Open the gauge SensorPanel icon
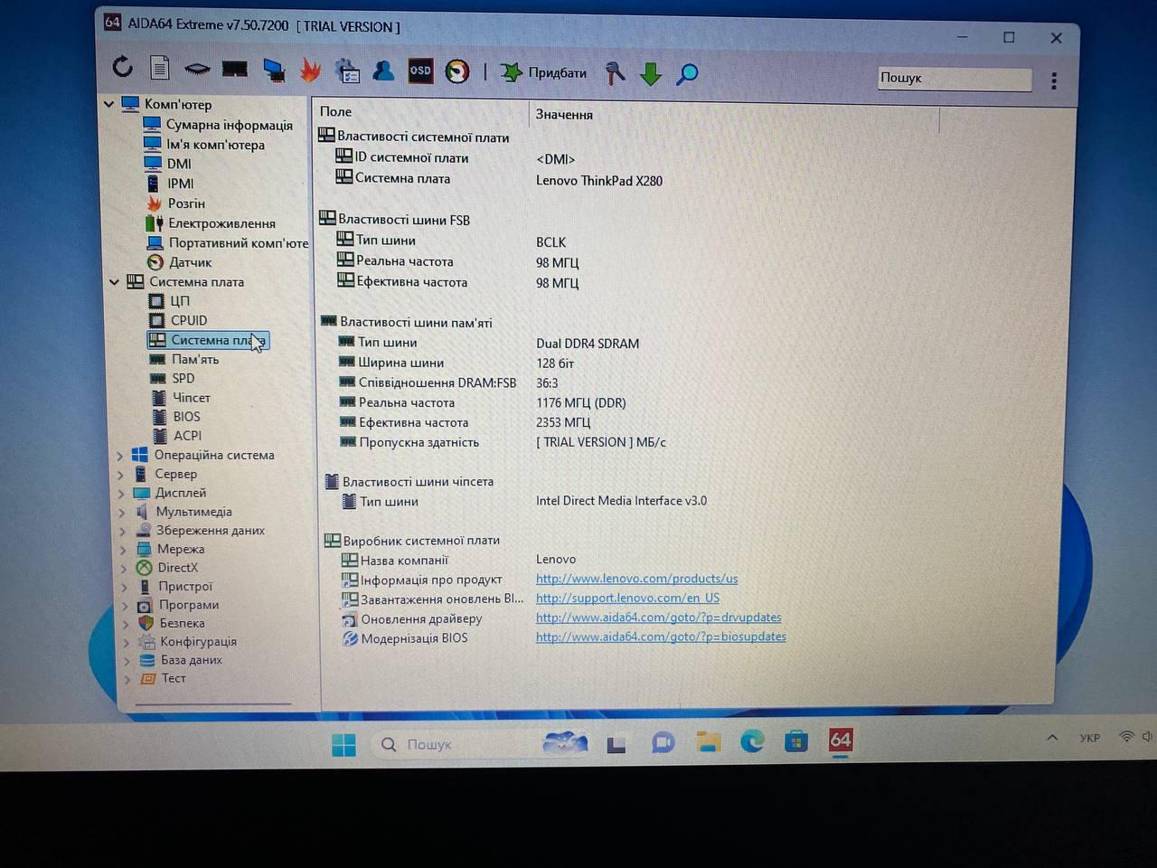 (457, 71)
